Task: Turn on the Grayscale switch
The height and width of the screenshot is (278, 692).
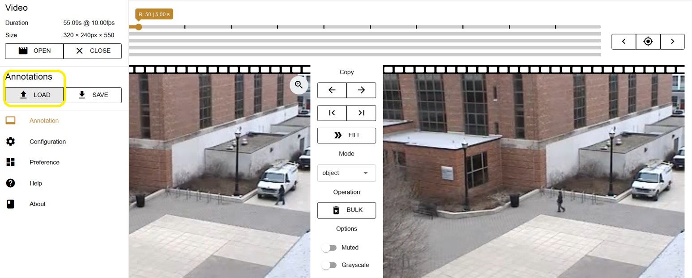Action: [x=329, y=265]
